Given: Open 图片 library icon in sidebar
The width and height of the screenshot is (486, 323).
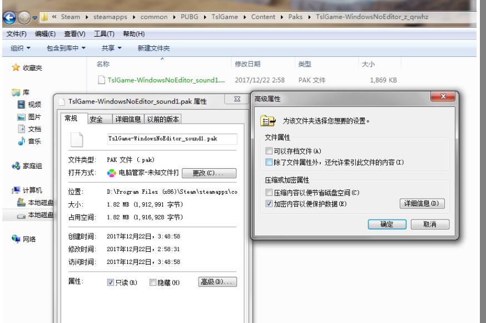Looking at the screenshot, I should point(21,117).
